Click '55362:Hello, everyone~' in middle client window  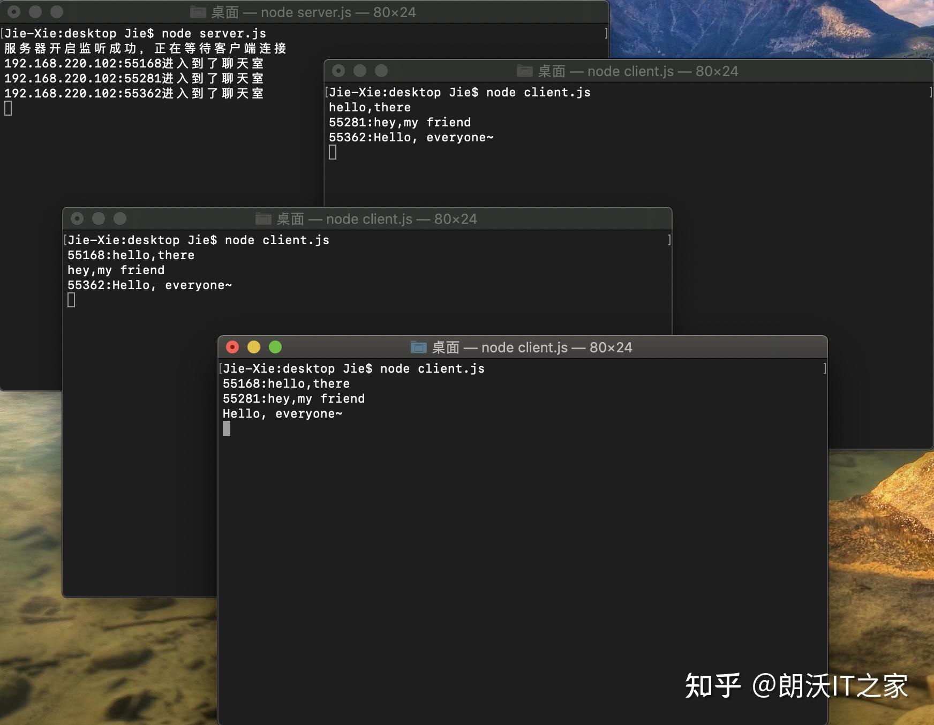coord(149,285)
